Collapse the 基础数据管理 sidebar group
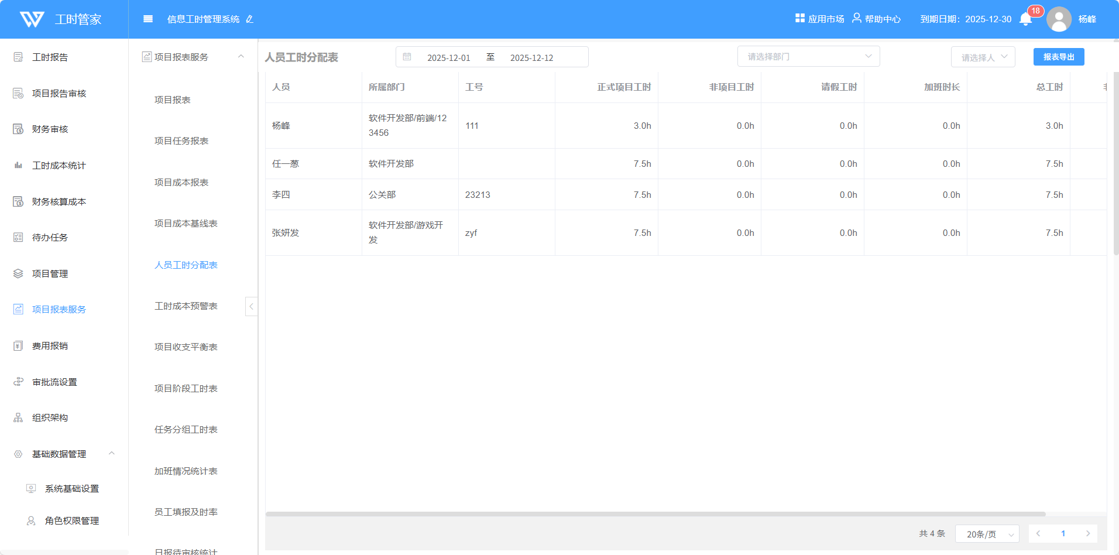The height and width of the screenshot is (555, 1119). (x=111, y=454)
